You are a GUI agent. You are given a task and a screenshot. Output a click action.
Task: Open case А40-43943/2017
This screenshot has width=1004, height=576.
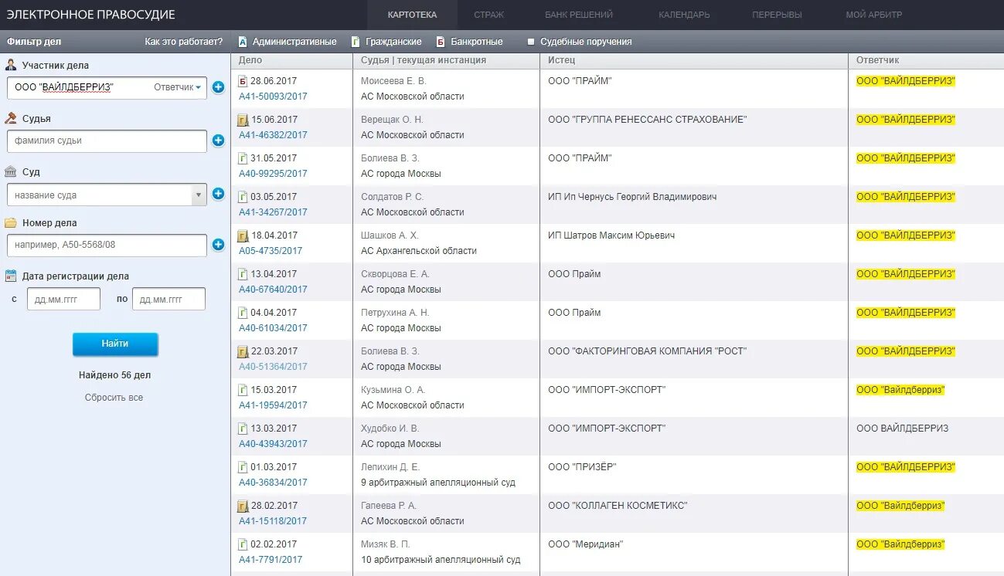273,444
